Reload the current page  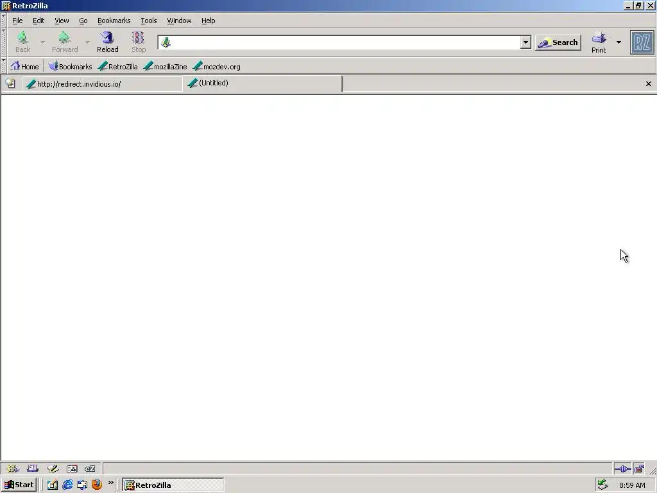click(108, 42)
